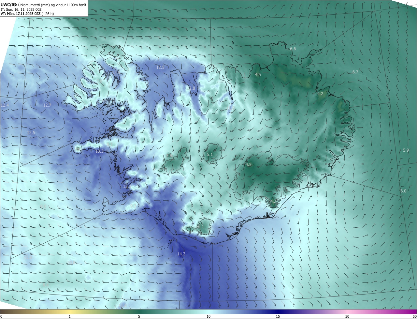Click the 13.3 value near Snæfellsnes
417x319 pixels.
pos(99,151)
